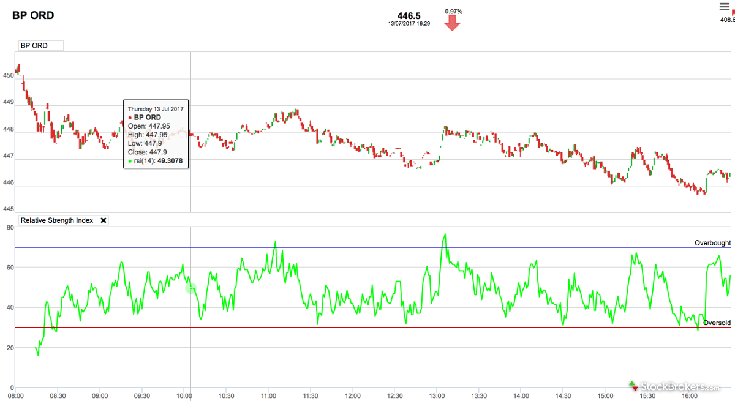
Task: Click the red down arrow price indicator
Action: 452,23
